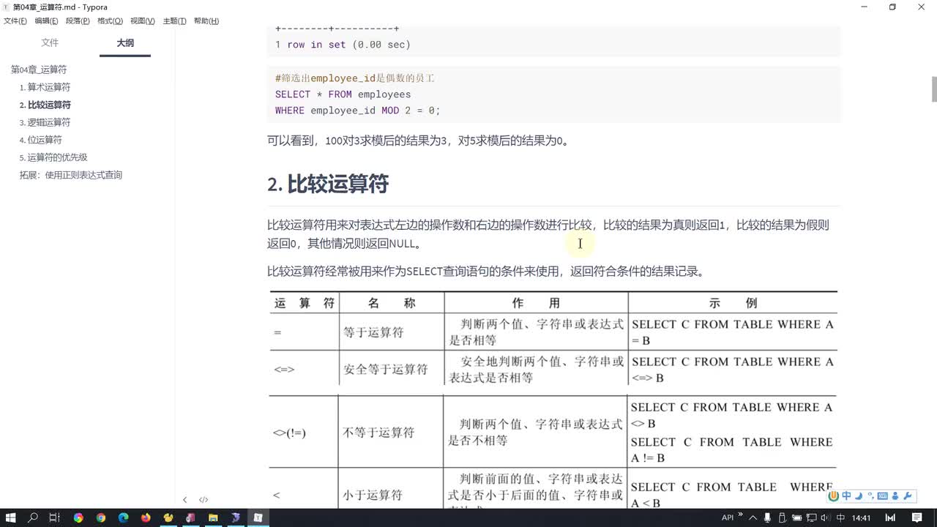Click the heading 2. 比较运算符
This screenshot has width=937, height=527.
[x=328, y=184]
